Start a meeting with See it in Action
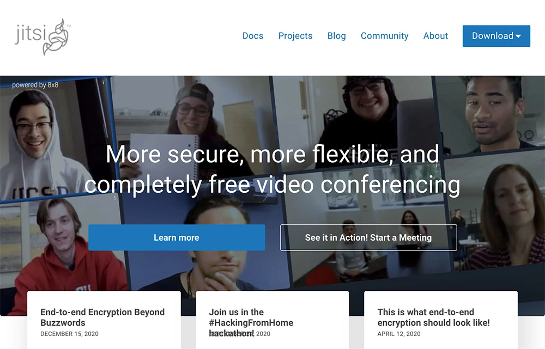545x349 pixels. tap(368, 237)
